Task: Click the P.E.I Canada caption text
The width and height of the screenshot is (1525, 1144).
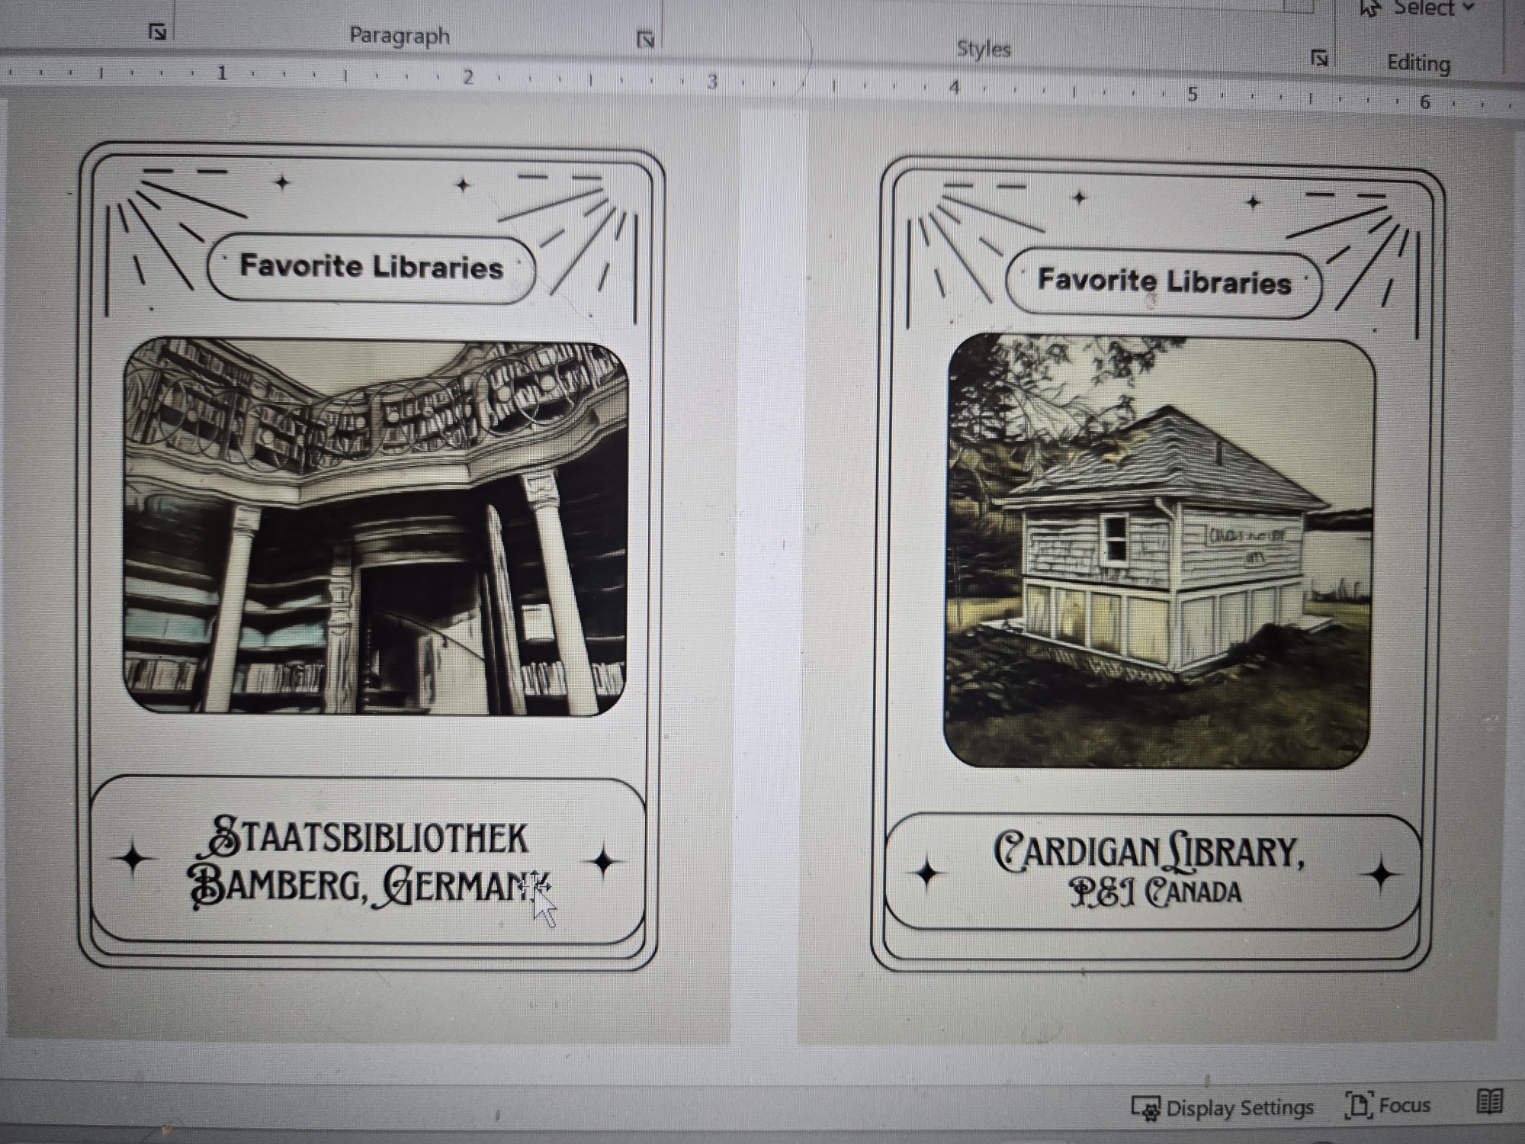Action: pos(1155,892)
